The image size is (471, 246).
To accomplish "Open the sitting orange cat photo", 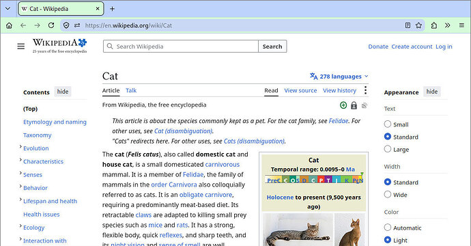I will pyautogui.click(x=349, y=230).
